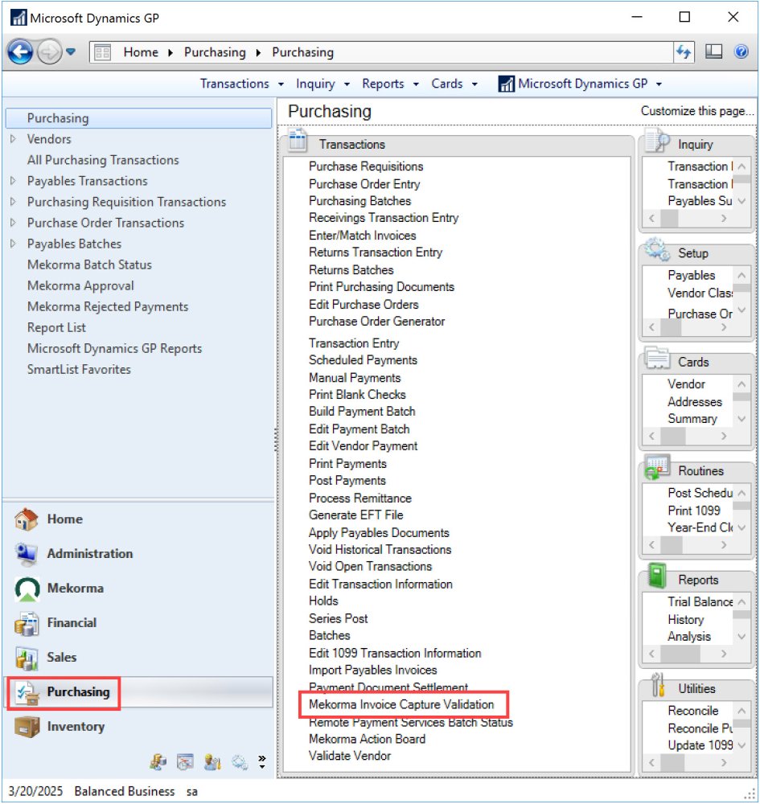
Task: Click scroll right arrow in Setup list
Action: coord(724,327)
